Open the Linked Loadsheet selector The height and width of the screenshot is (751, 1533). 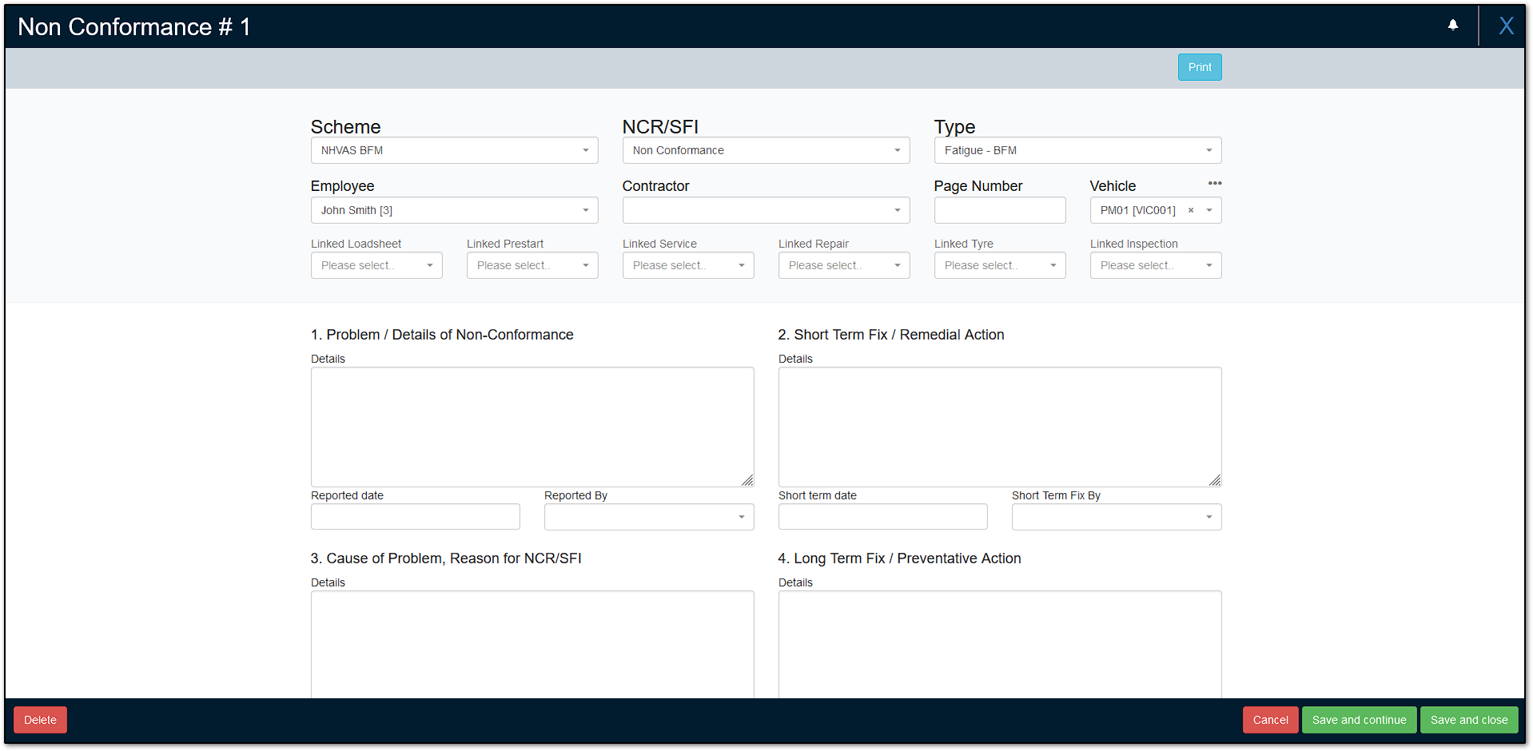click(x=432, y=265)
